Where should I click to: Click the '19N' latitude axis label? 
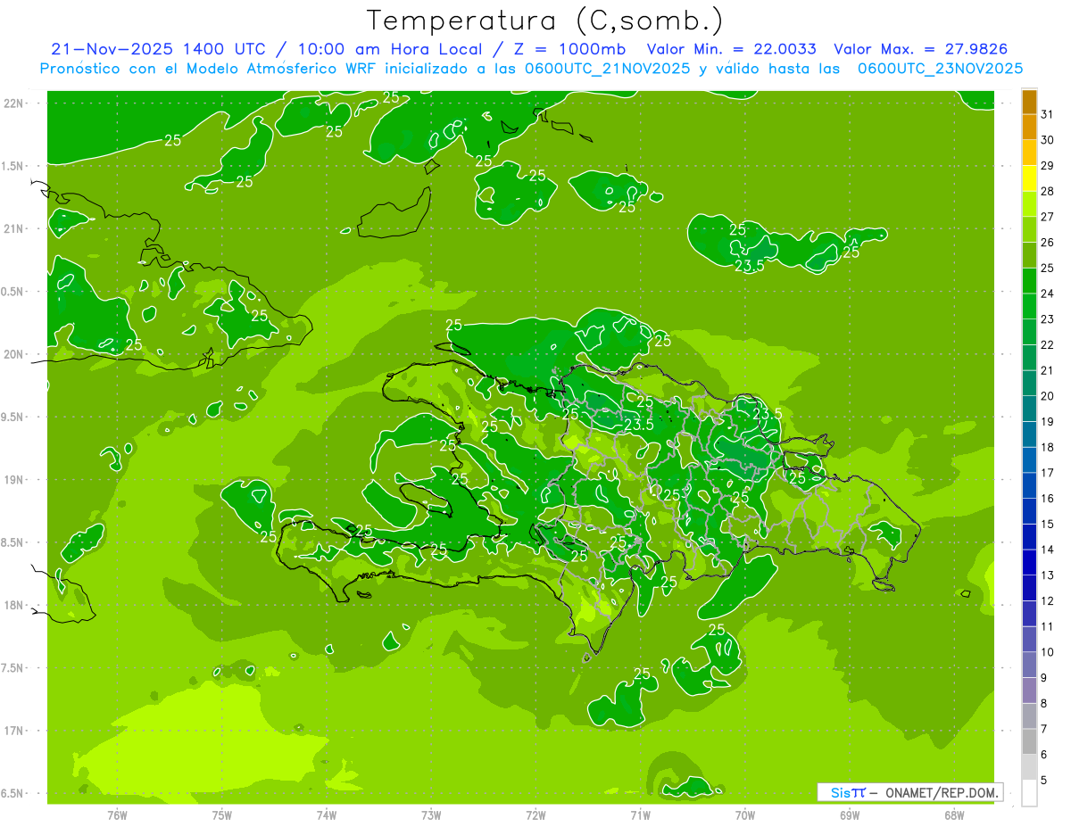13,480
